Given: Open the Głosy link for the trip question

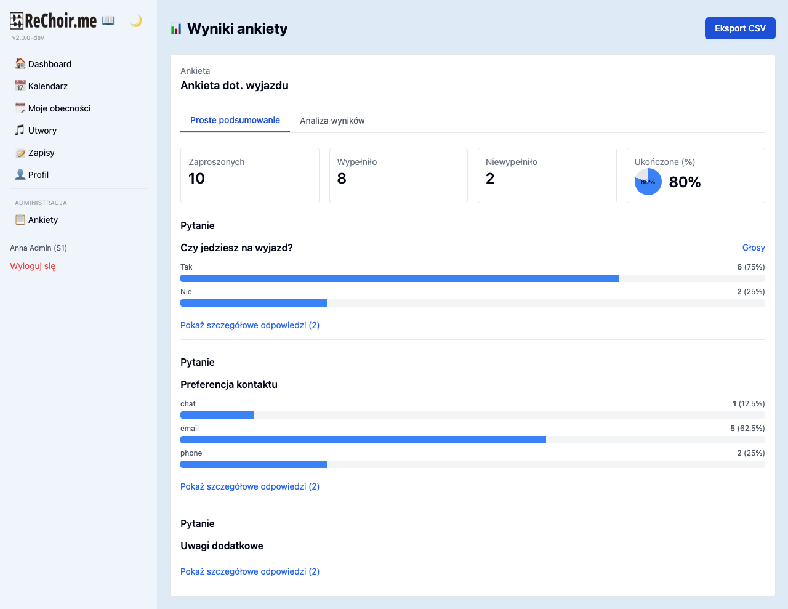Looking at the screenshot, I should coord(753,248).
